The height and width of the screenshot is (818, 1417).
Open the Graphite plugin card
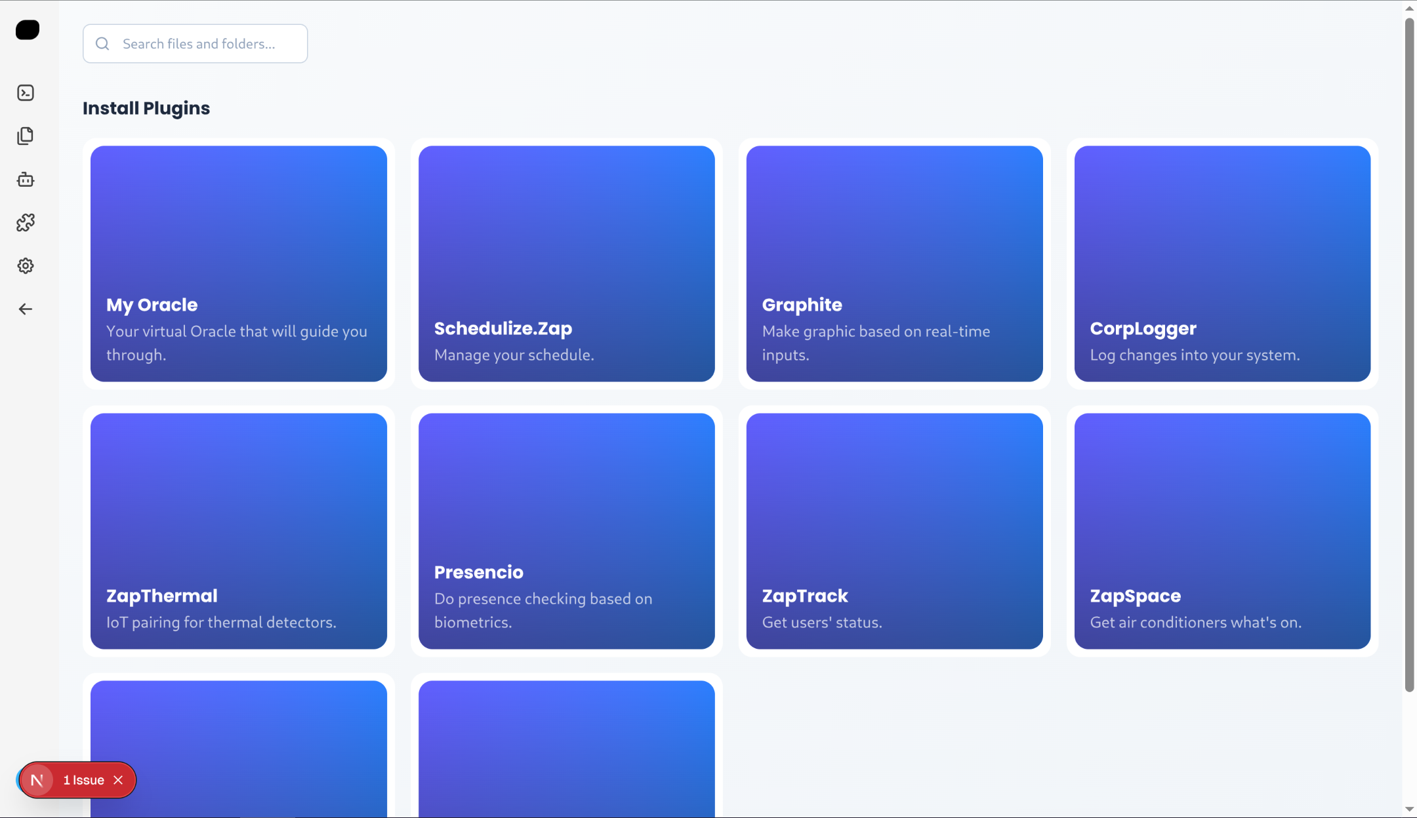pos(894,263)
